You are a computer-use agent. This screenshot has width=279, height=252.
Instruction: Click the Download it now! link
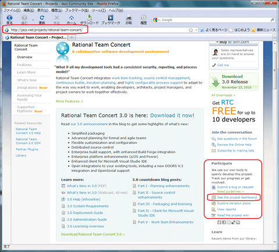(x=172, y=116)
